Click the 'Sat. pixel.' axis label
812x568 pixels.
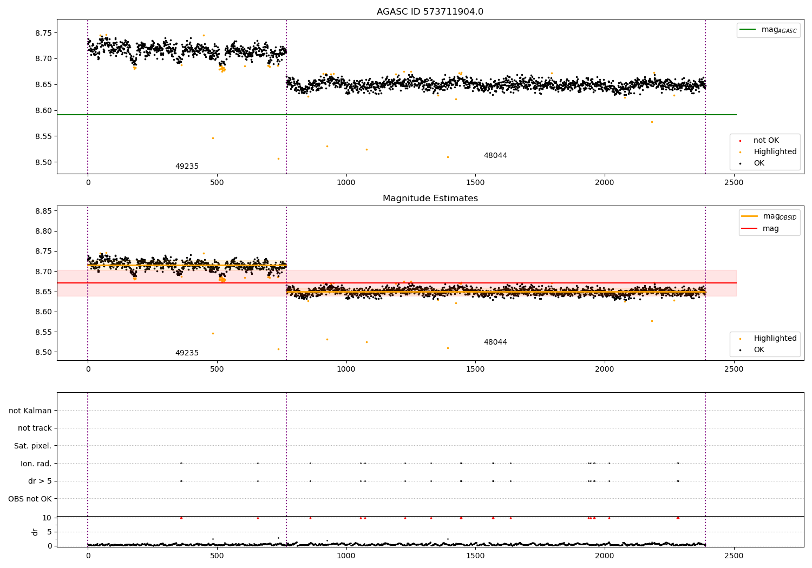[x=32, y=446]
